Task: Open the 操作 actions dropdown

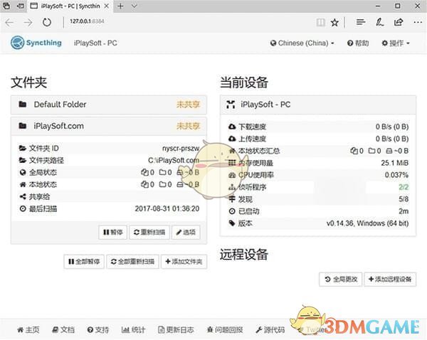Action: (x=396, y=43)
